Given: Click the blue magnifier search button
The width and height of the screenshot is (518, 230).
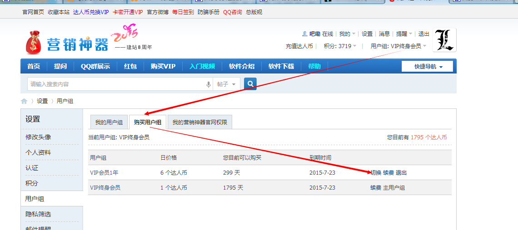Looking at the screenshot, I should (x=250, y=84).
